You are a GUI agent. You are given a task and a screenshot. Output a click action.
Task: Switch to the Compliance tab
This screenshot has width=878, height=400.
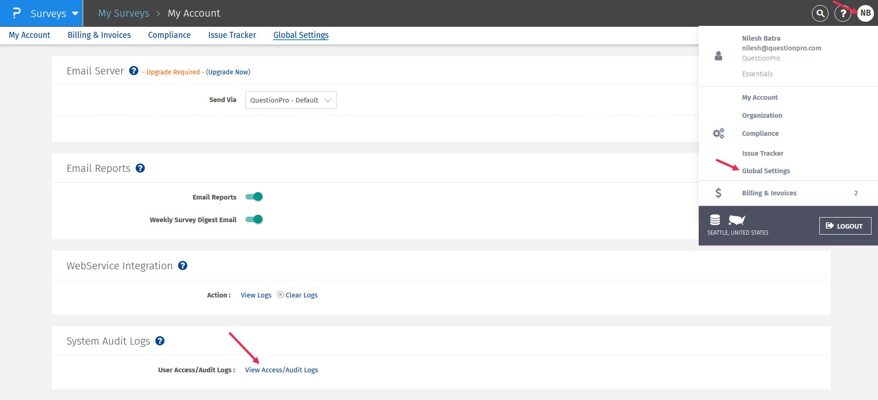click(x=170, y=35)
